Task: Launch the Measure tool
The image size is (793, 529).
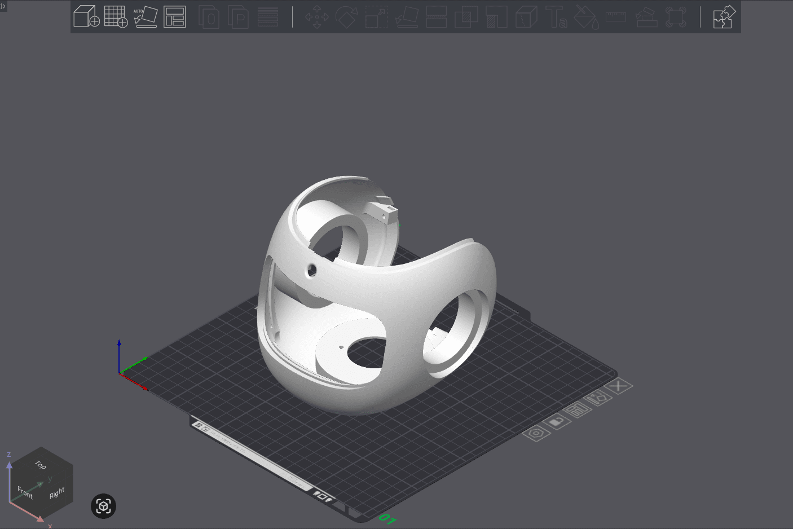Action: [x=616, y=17]
